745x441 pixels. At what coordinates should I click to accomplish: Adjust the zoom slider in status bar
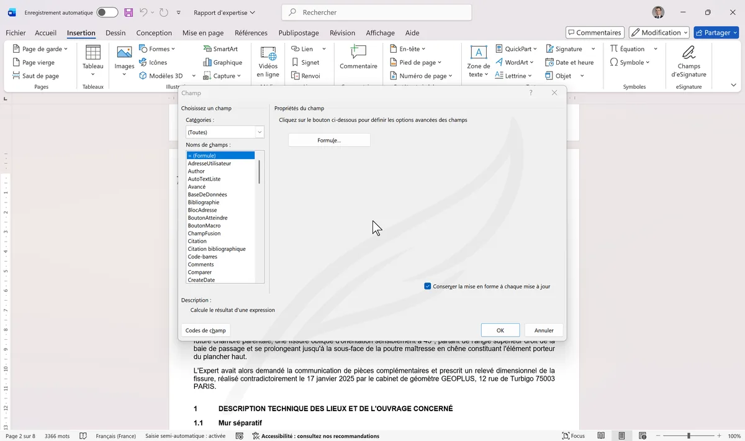[688, 436]
